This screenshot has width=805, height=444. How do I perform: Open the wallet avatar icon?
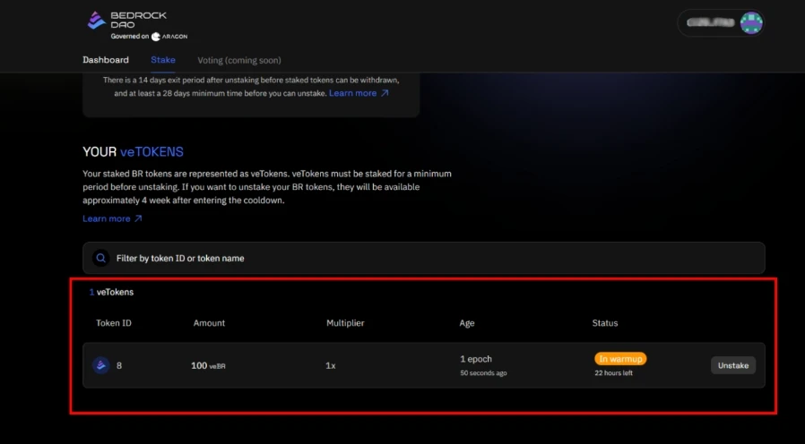(x=751, y=22)
